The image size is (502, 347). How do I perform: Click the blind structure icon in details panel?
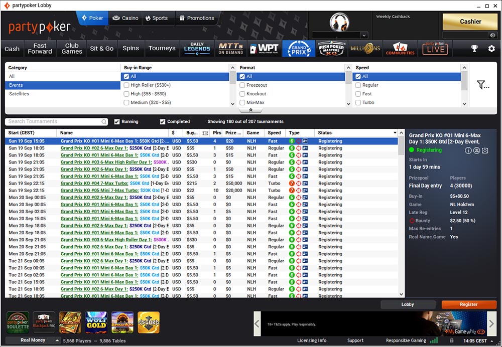tap(477, 150)
